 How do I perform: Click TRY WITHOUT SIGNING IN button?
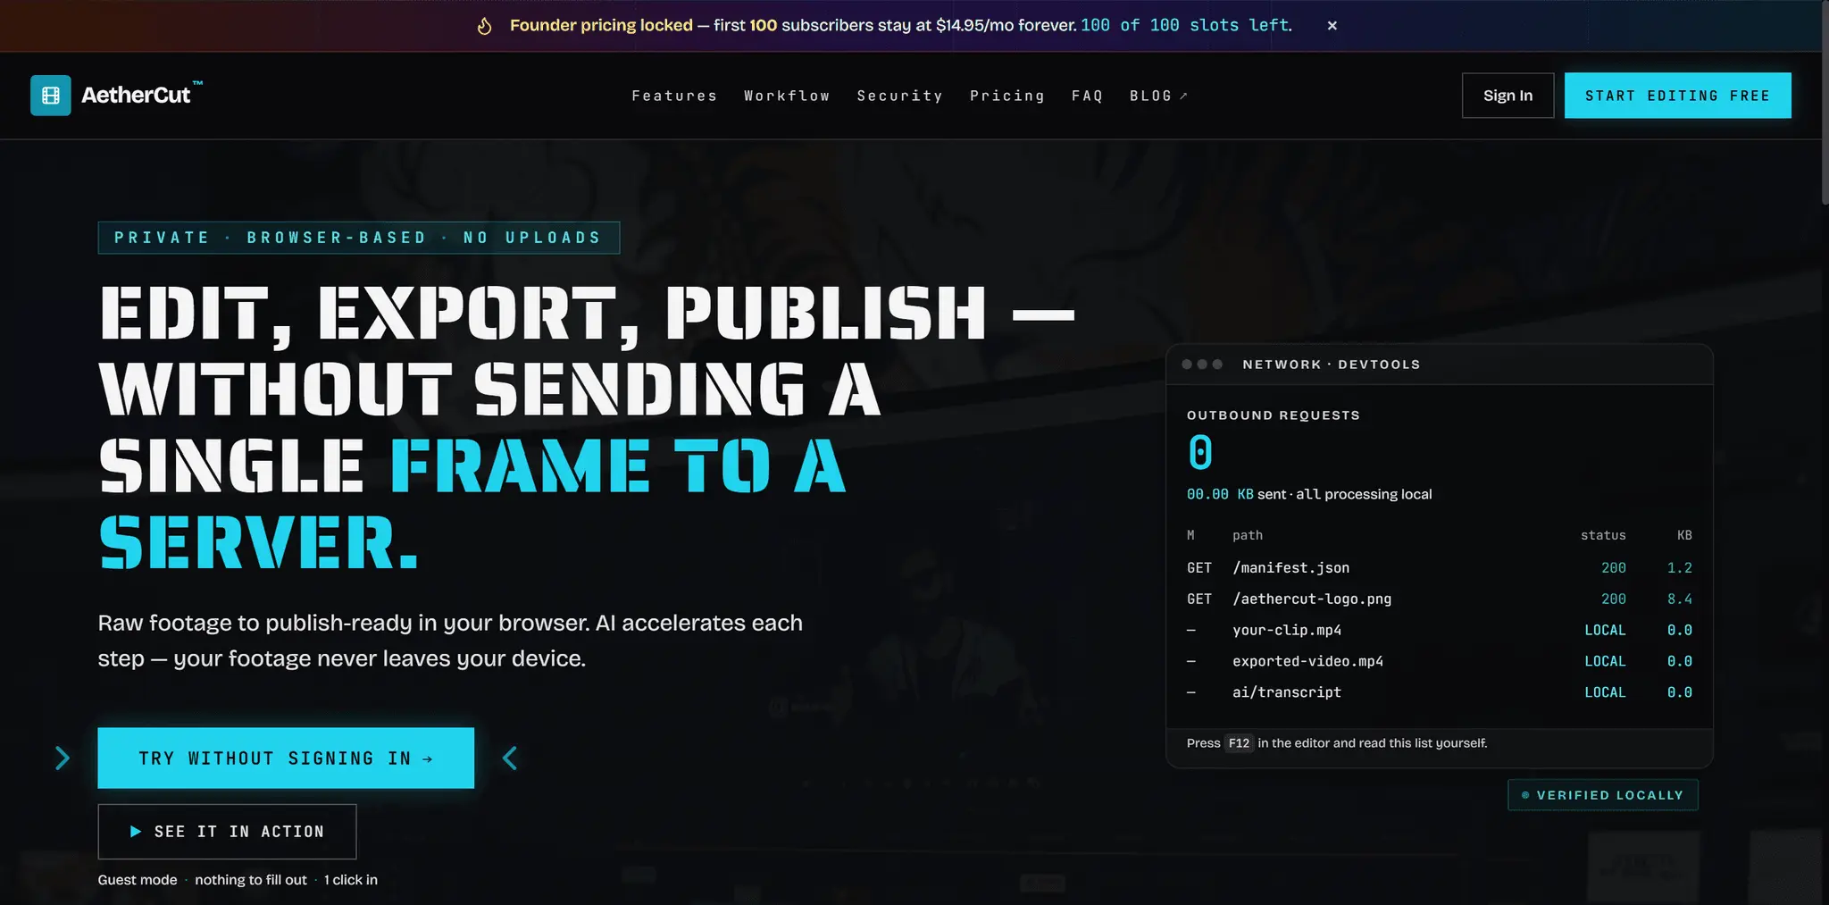[x=286, y=758]
